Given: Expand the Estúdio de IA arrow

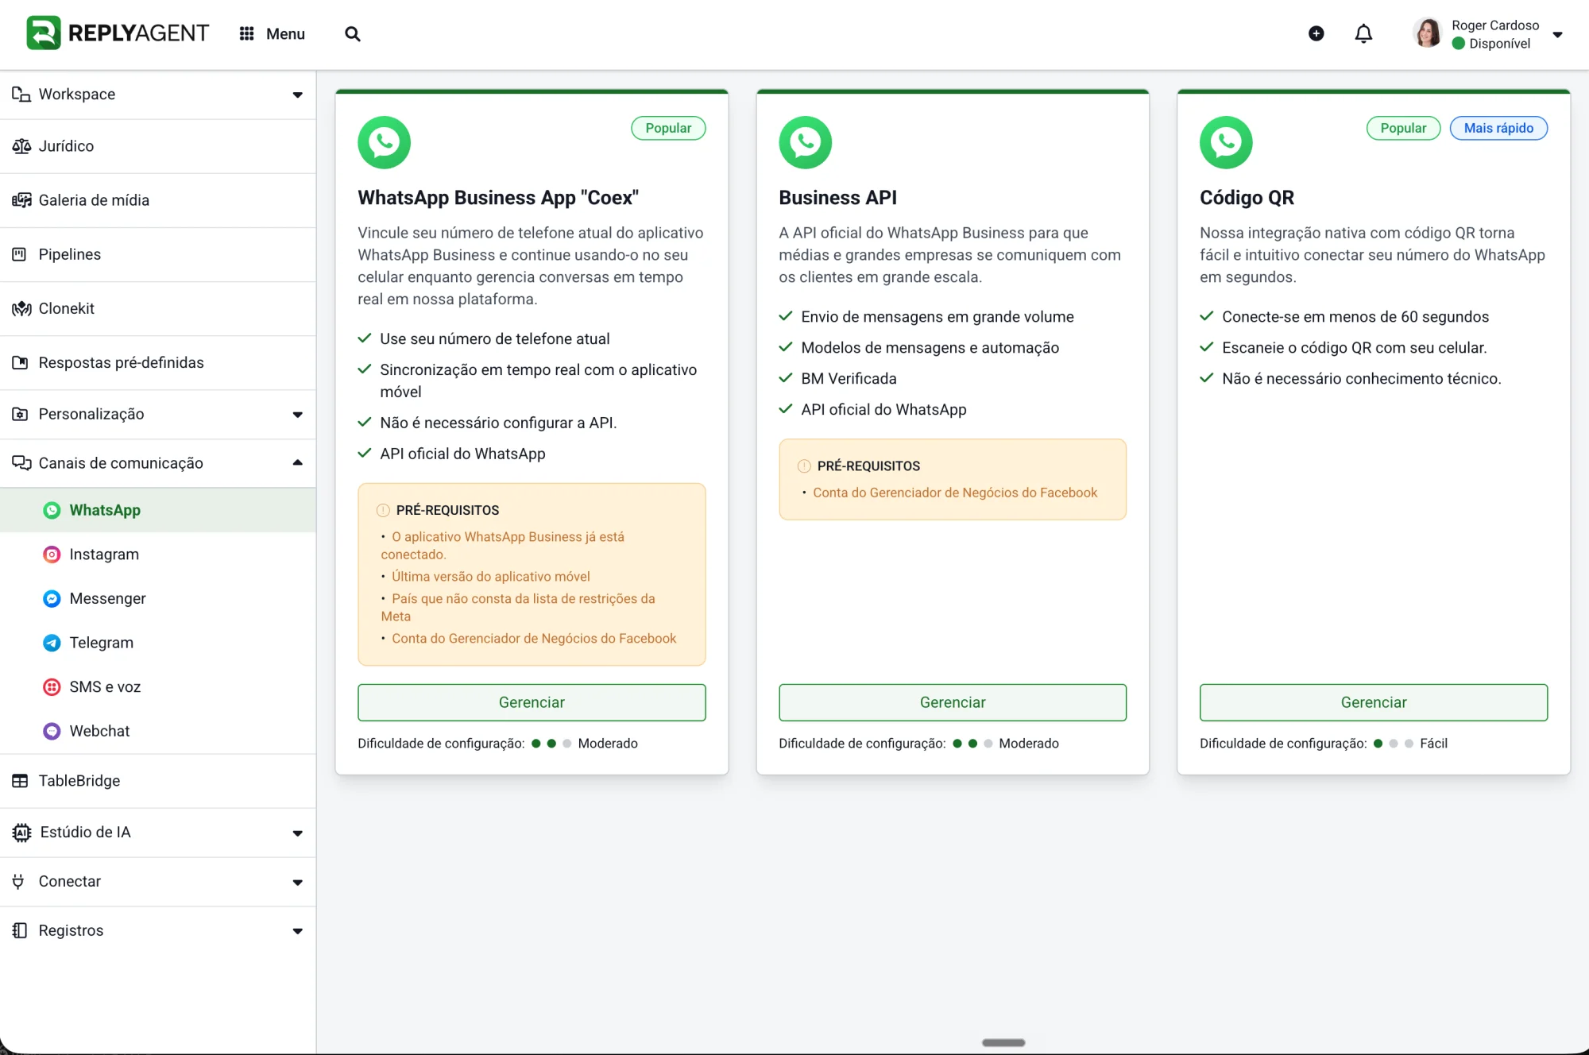Looking at the screenshot, I should pos(297,833).
